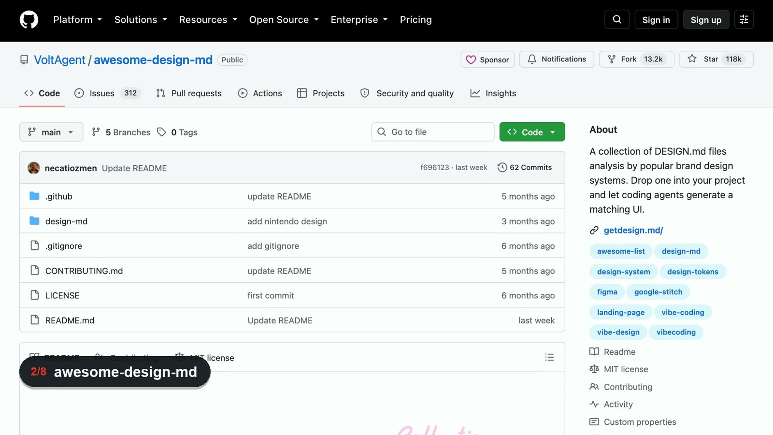The image size is (773, 435).
Task: Expand the green Code dropdown
Action: point(532,132)
